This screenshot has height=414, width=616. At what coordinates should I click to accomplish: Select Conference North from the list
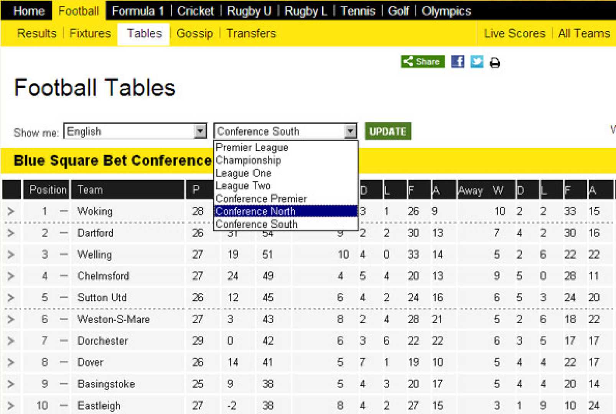[x=255, y=211]
